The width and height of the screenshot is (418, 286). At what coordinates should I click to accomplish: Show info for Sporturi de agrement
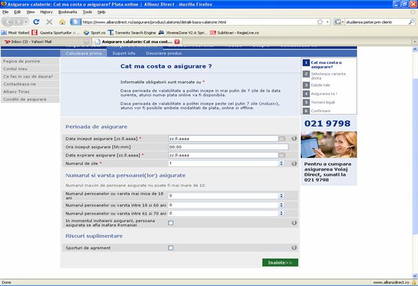[294, 248]
